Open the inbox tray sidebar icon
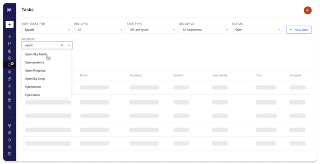Image resolution: width=320 pixels, height=164 pixels. coord(9,58)
